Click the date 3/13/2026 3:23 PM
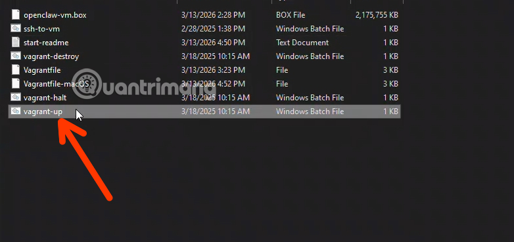The height and width of the screenshot is (242, 514). tap(213, 70)
